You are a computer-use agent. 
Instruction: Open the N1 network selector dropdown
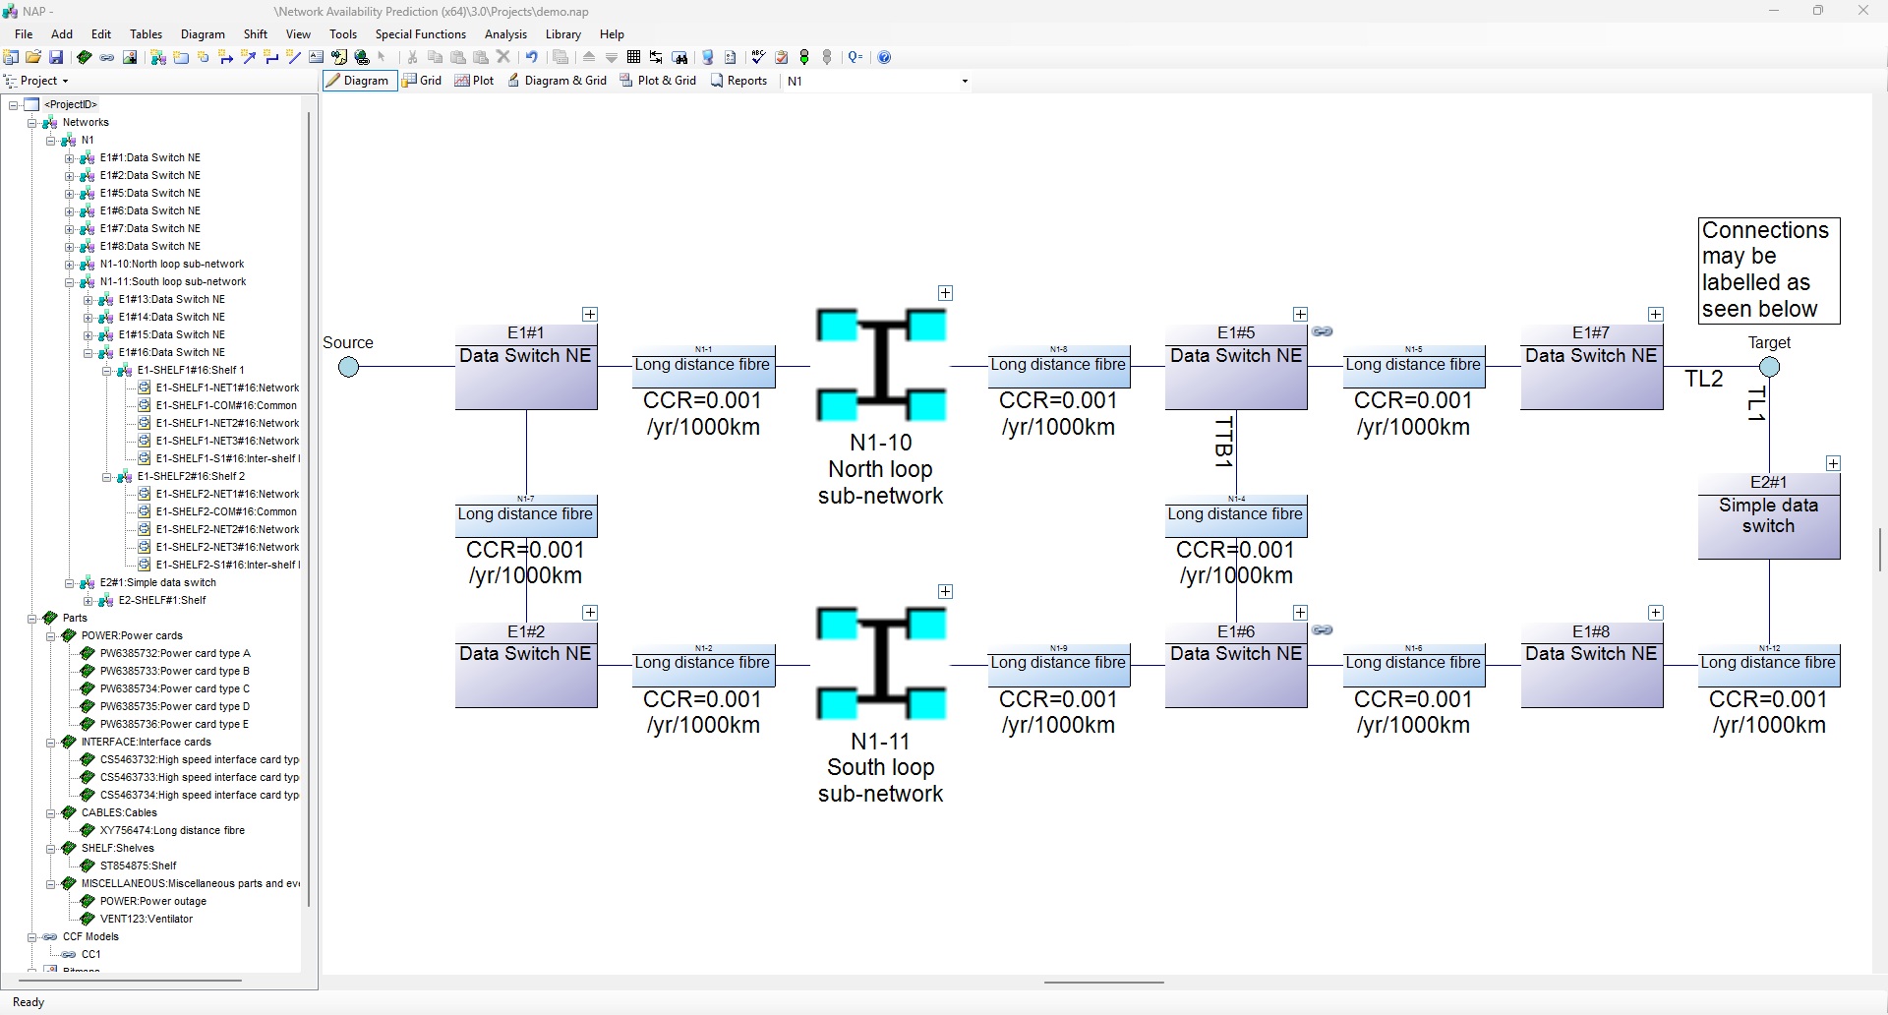(x=964, y=82)
